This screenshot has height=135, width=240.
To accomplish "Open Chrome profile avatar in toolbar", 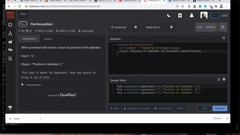I will (221, 6).
